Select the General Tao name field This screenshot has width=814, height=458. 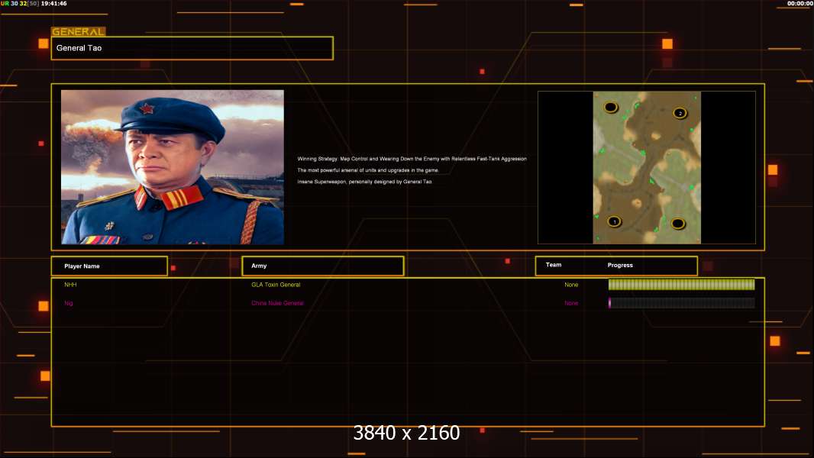pyautogui.click(x=192, y=48)
